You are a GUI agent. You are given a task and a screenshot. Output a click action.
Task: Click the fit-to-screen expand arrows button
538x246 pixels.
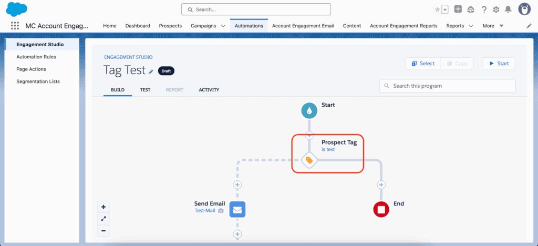[x=104, y=219]
